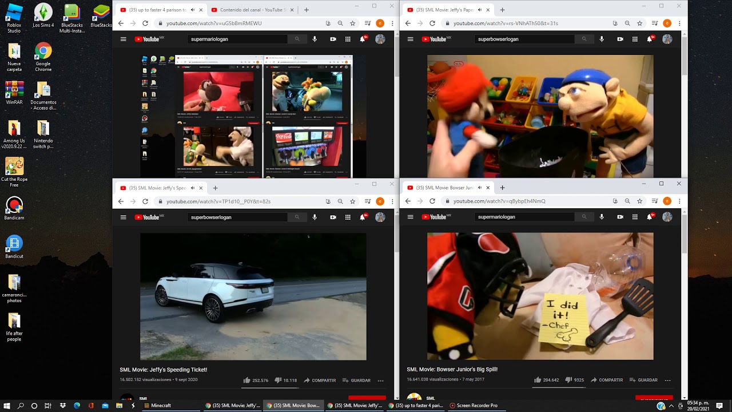
Task: Open Roblox Studio desktop shortcut
Action: [x=14, y=18]
